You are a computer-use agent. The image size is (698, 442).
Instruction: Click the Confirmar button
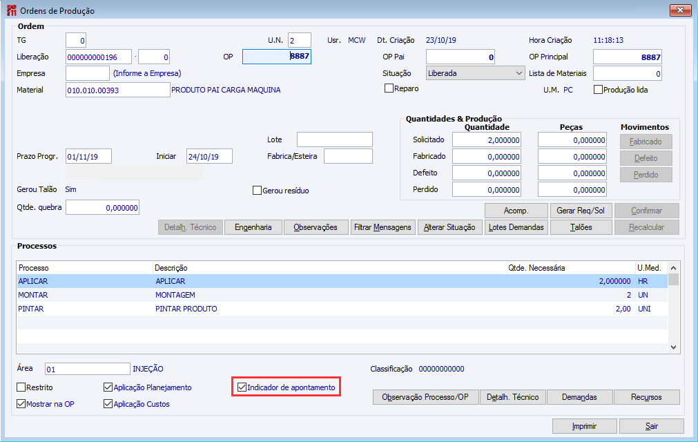(647, 211)
